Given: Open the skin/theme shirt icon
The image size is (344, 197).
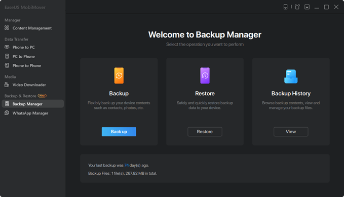Looking at the screenshot, I should (297, 7).
